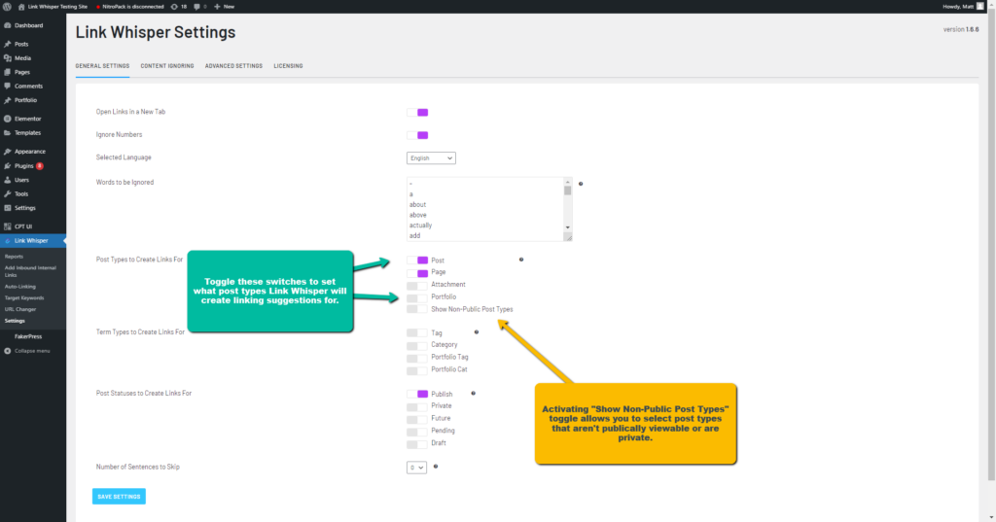This screenshot has height=522, width=996.
Task: Toggle Open Links in a New Tab
Action: 417,113
